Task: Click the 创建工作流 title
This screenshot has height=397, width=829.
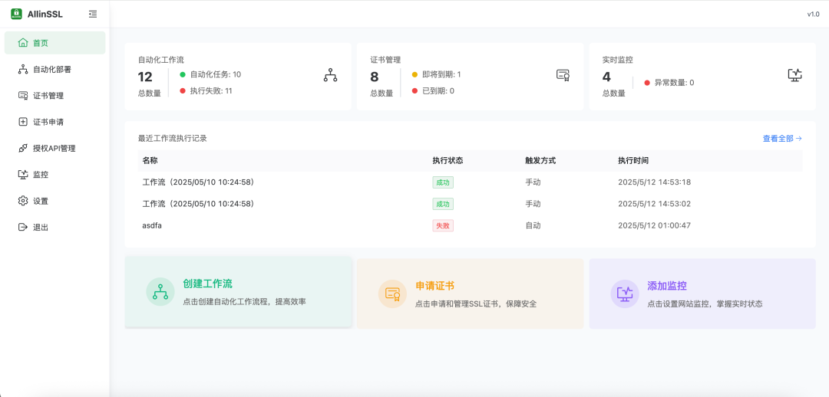Action: (208, 284)
